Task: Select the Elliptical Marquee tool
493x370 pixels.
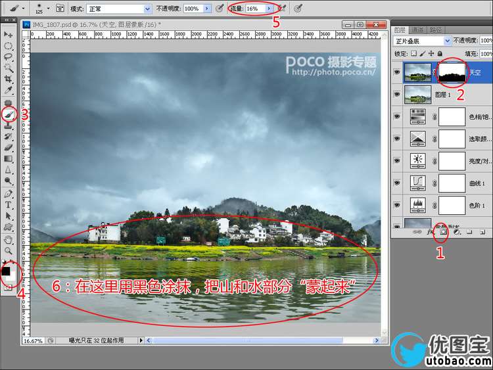Action: coord(8,46)
